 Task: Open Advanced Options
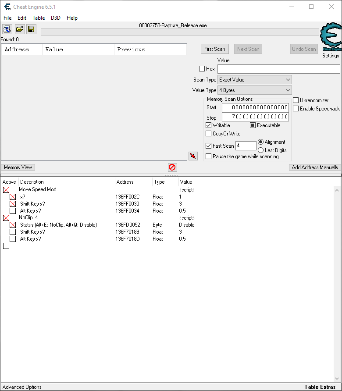click(22, 387)
